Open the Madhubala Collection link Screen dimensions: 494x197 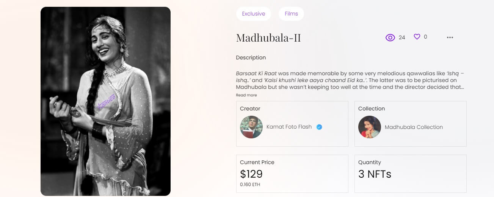(x=414, y=127)
